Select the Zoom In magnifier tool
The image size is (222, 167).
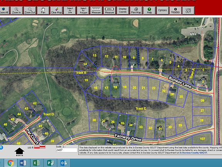click(x=17, y=10)
